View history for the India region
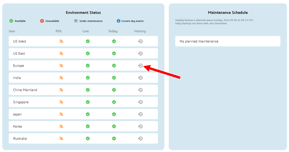Screen dimensions: 289x152 click(x=140, y=78)
